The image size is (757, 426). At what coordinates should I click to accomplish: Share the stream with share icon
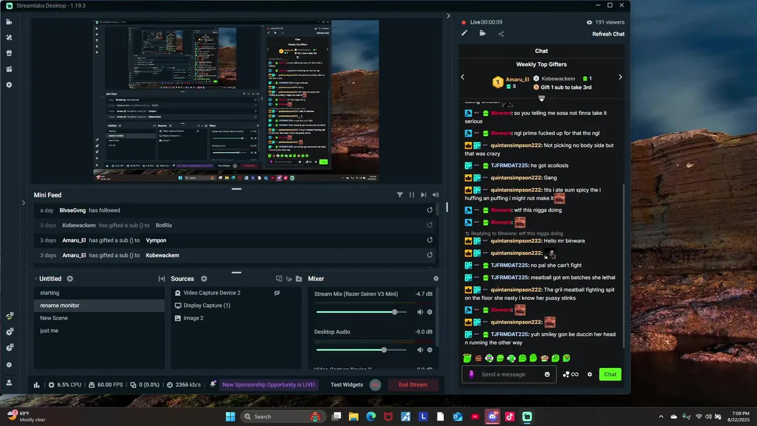pyautogui.click(x=501, y=34)
